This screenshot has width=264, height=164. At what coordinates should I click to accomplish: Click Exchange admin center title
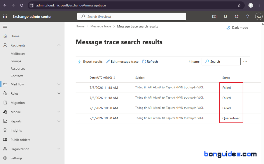pos(32,16)
